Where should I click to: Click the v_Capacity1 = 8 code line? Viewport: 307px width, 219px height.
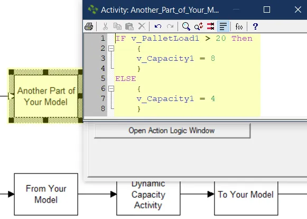point(175,58)
